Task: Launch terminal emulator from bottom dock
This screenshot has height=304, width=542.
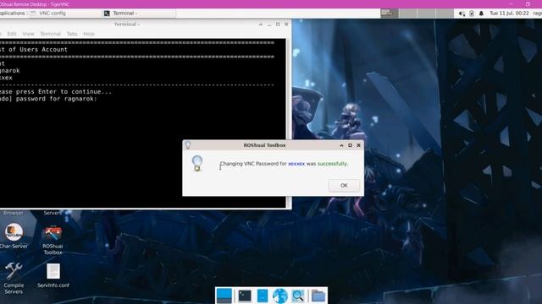Action: (x=245, y=296)
